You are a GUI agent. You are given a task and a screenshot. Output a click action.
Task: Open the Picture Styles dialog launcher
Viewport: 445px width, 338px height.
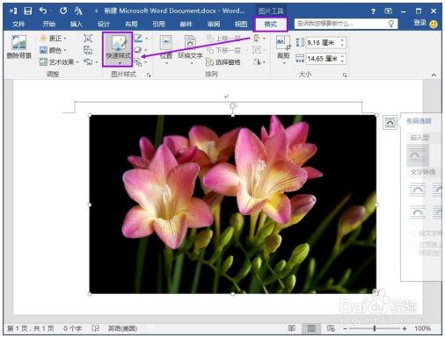click(149, 75)
